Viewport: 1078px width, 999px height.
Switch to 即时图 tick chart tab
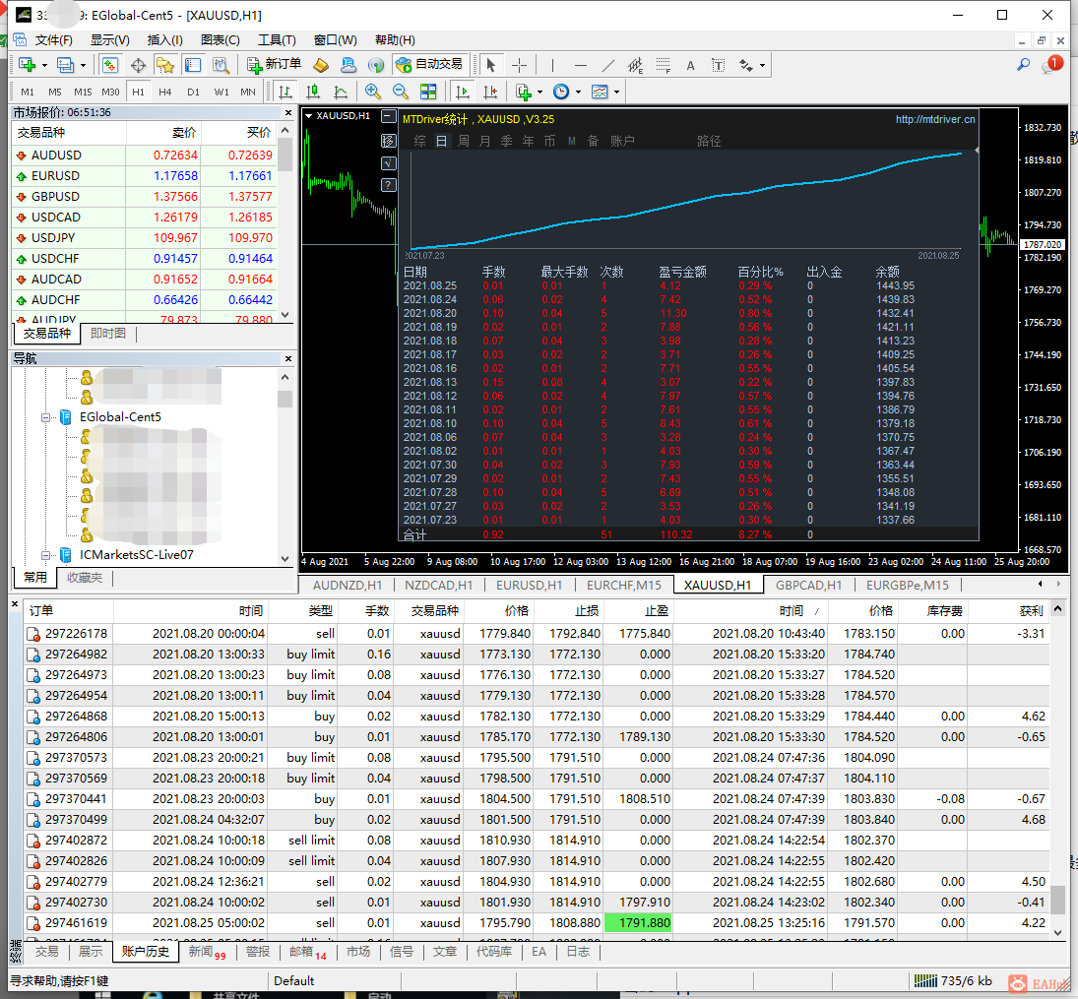tap(108, 334)
